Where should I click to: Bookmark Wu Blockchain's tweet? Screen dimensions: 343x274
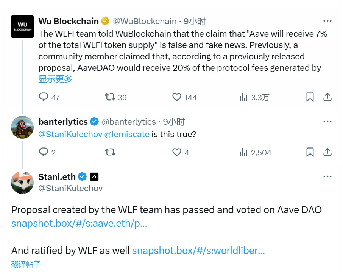(x=310, y=97)
